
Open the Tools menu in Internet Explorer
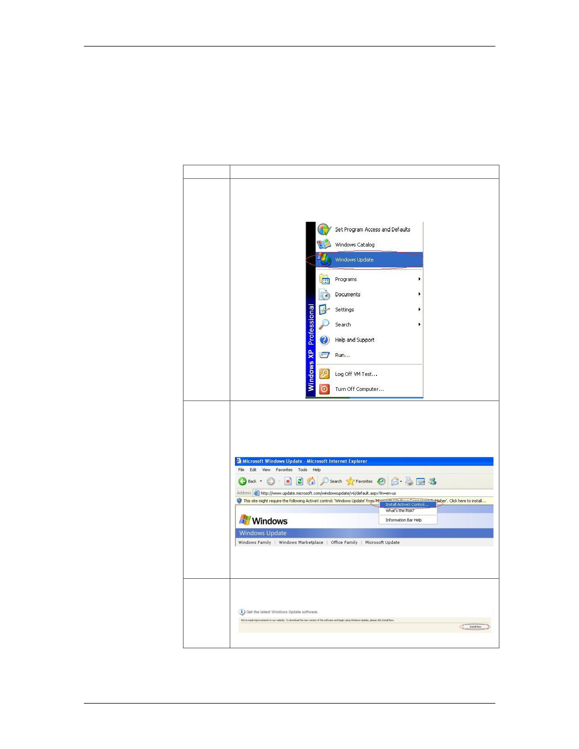pyautogui.click(x=303, y=470)
